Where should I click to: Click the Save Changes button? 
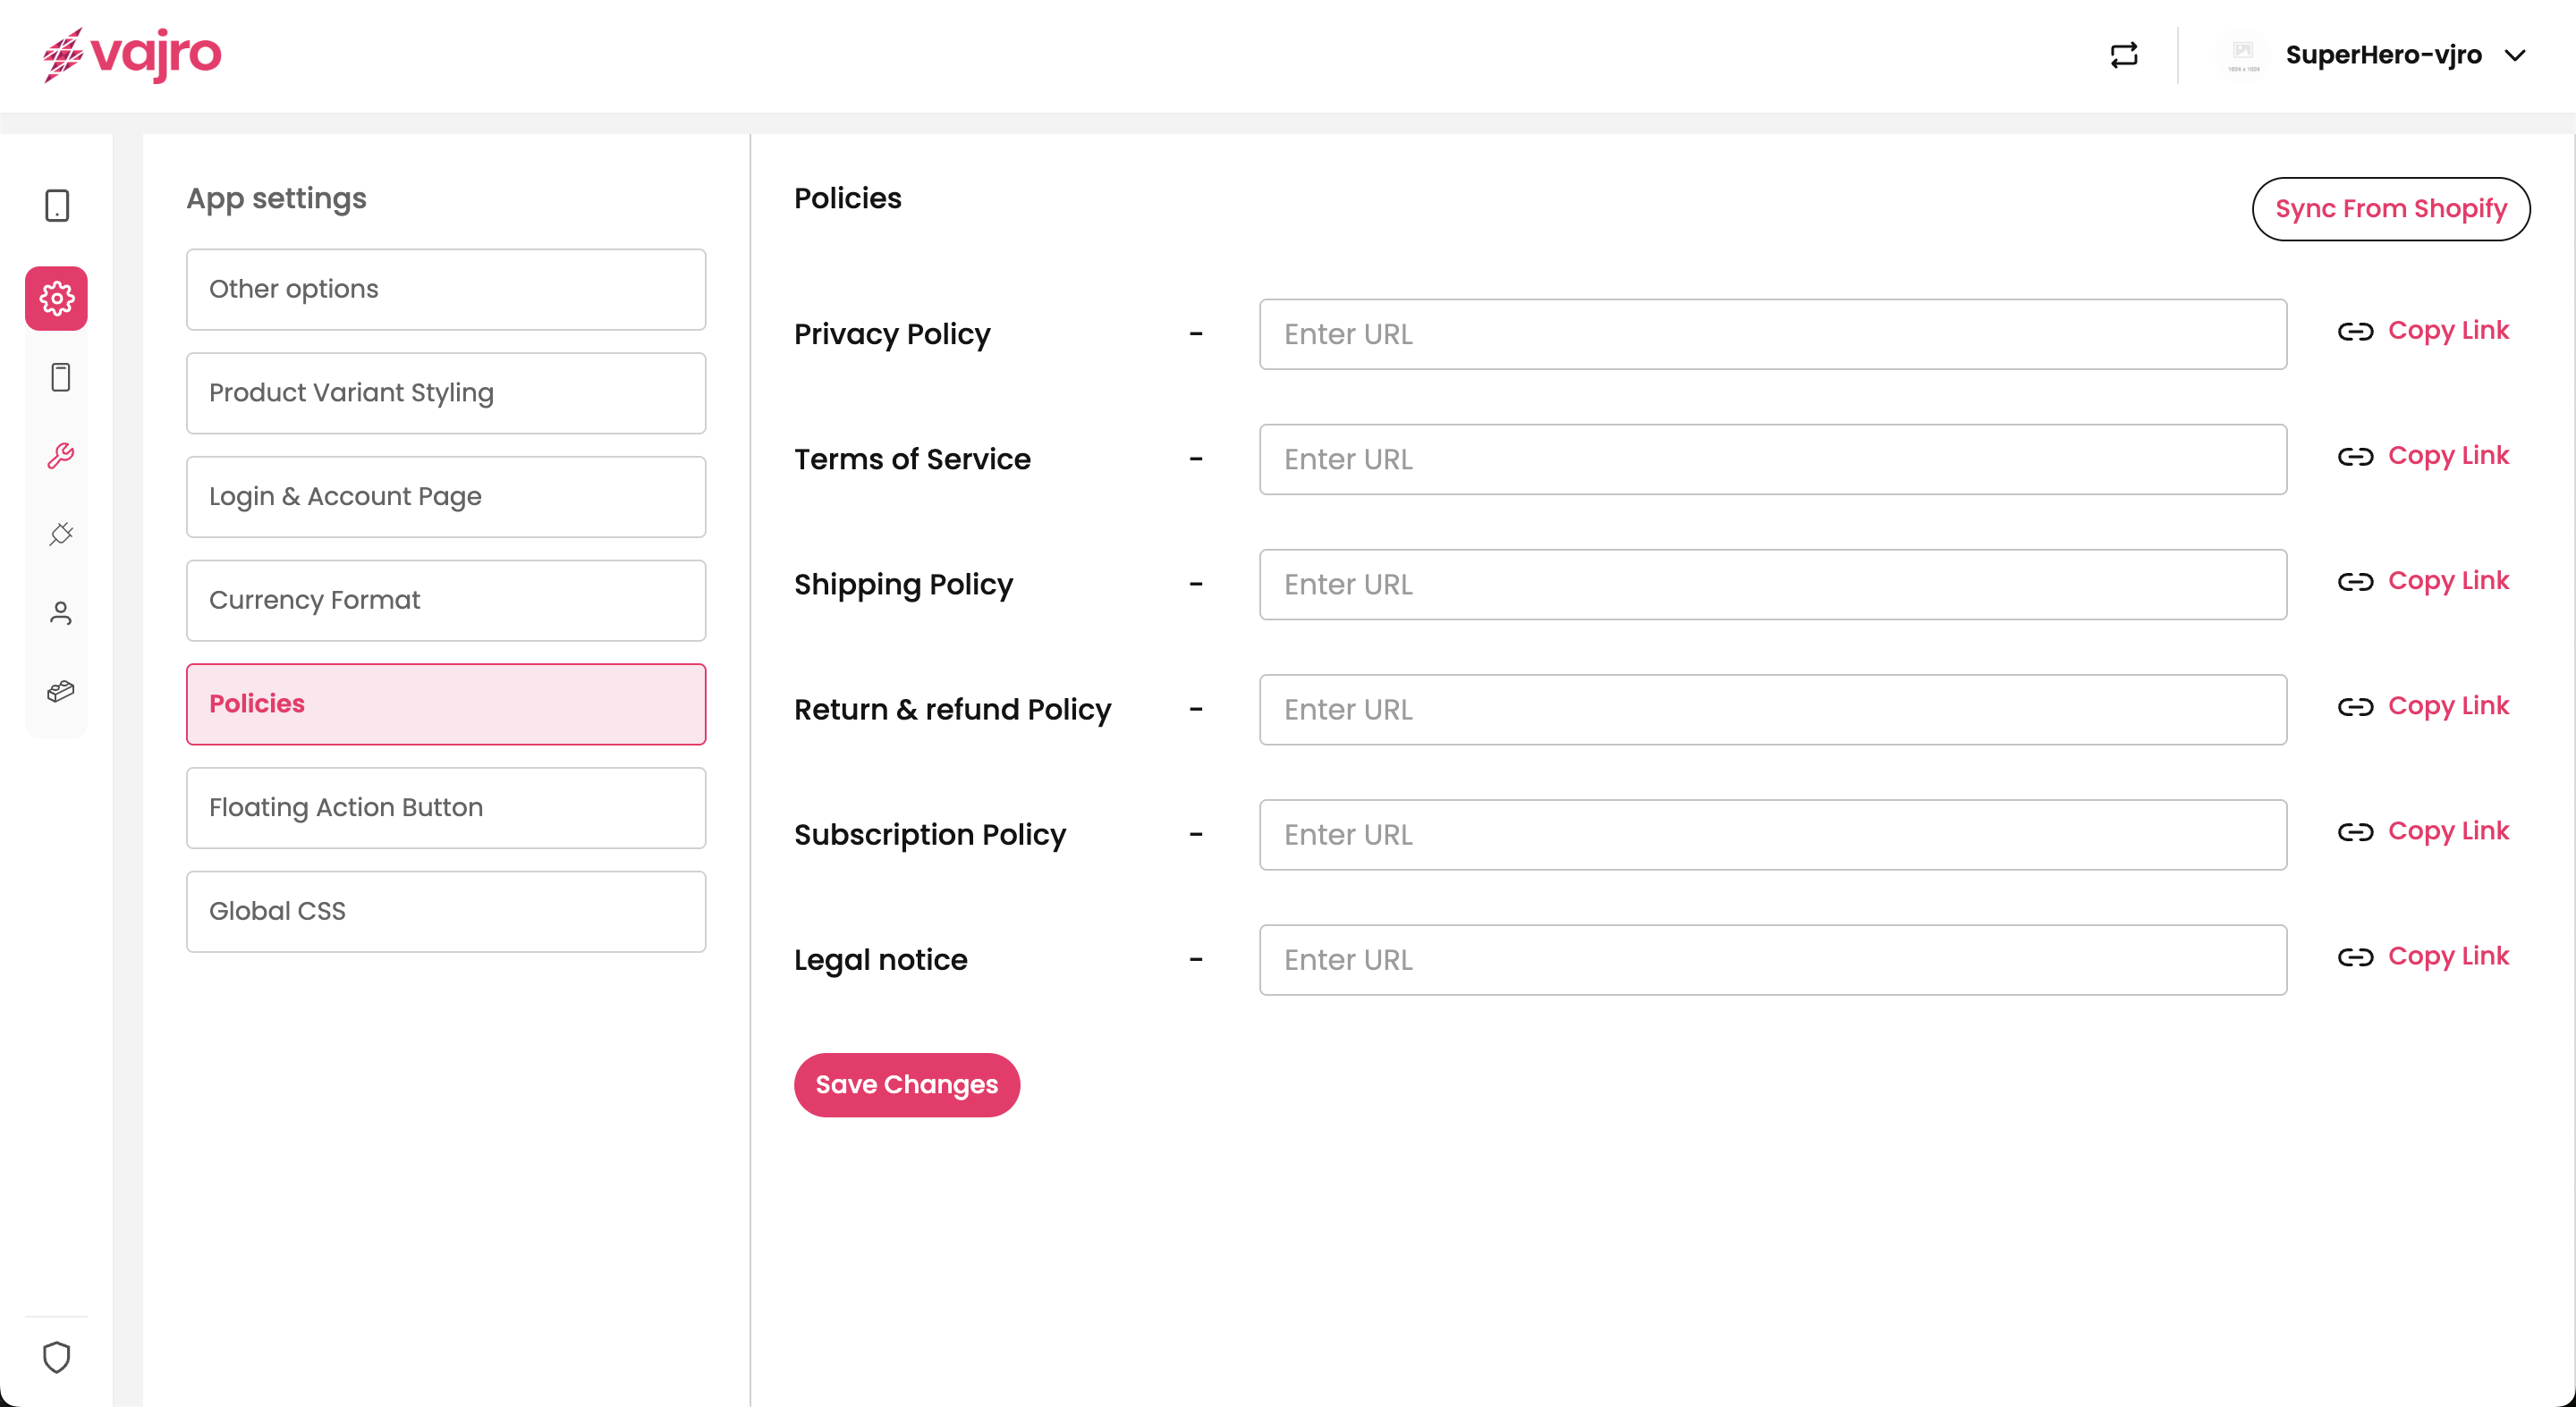click(x=906, y=1084)
